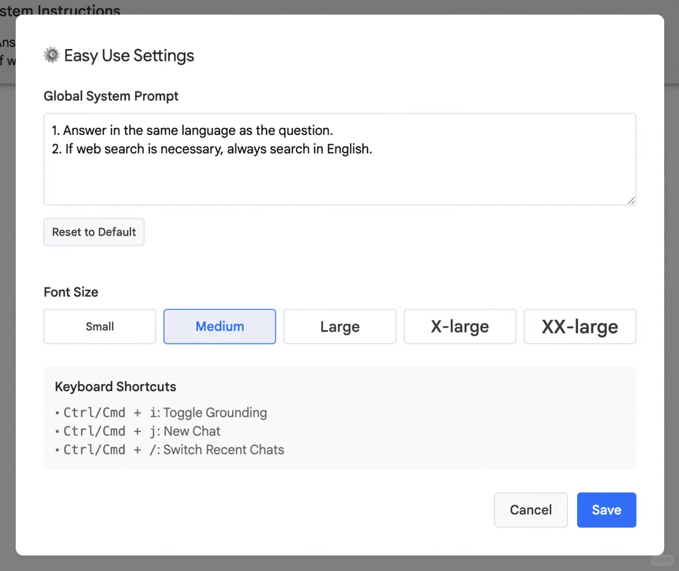Click the Easy Use Settings dialog title
This screenshot has height=571, width=679.
coord(129,56)
